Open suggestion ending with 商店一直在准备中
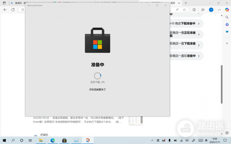Screen dimensions: 231x144 [x=187, y=56]
